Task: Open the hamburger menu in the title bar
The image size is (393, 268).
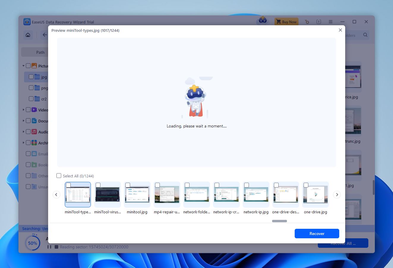Action: click(x=330, y=21)
